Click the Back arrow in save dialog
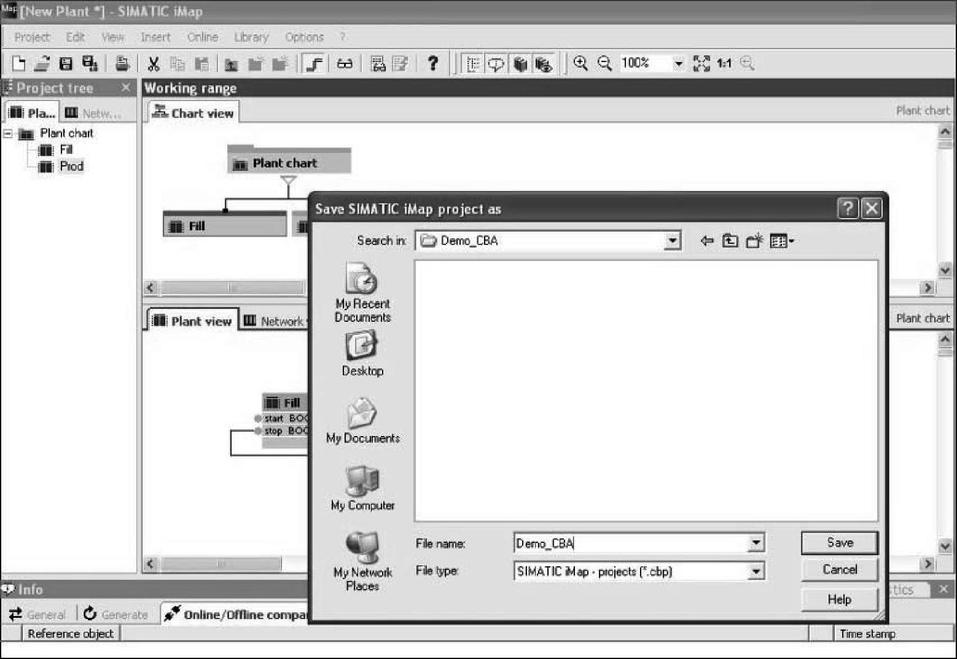Screen dimensions: 957x659 [707, 241]
